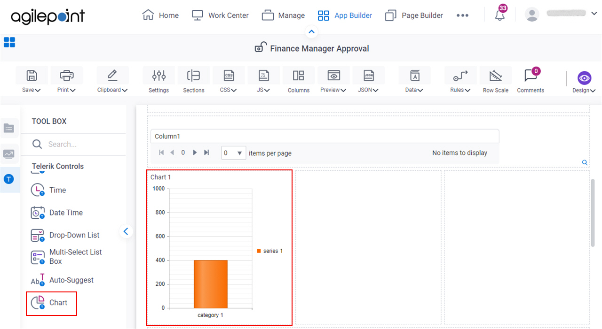Select the Telerik T sidebar tab
Viewport: 602px width, 329px height.
9,179
